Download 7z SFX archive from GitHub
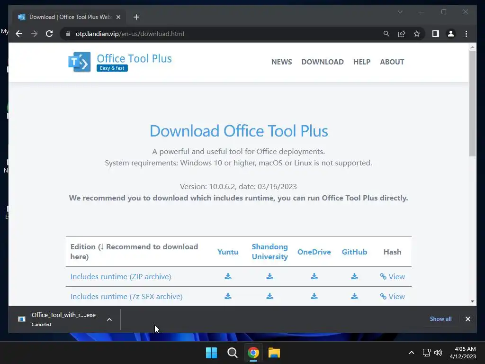 pos(354,296)
